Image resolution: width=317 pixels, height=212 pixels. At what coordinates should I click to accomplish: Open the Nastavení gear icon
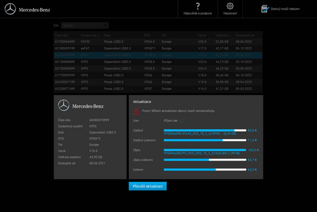(230, 6)
